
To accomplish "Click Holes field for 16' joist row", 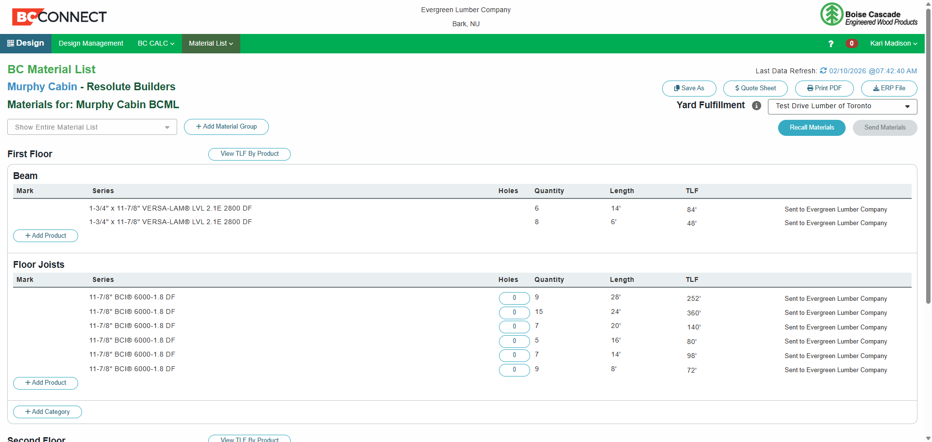I will 515,341.
